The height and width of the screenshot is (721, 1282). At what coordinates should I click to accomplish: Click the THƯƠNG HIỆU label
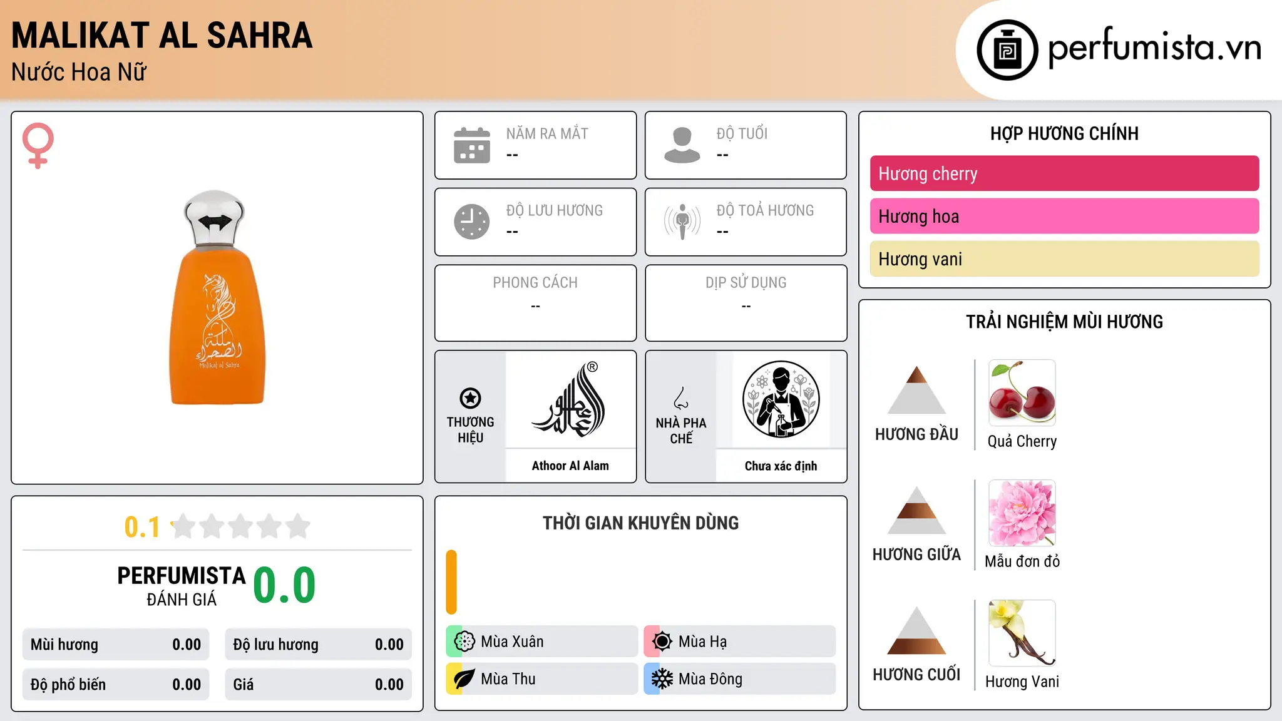click(470, 430)
